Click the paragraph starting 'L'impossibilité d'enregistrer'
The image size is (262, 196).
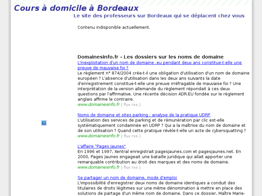[x=161, y=188]
